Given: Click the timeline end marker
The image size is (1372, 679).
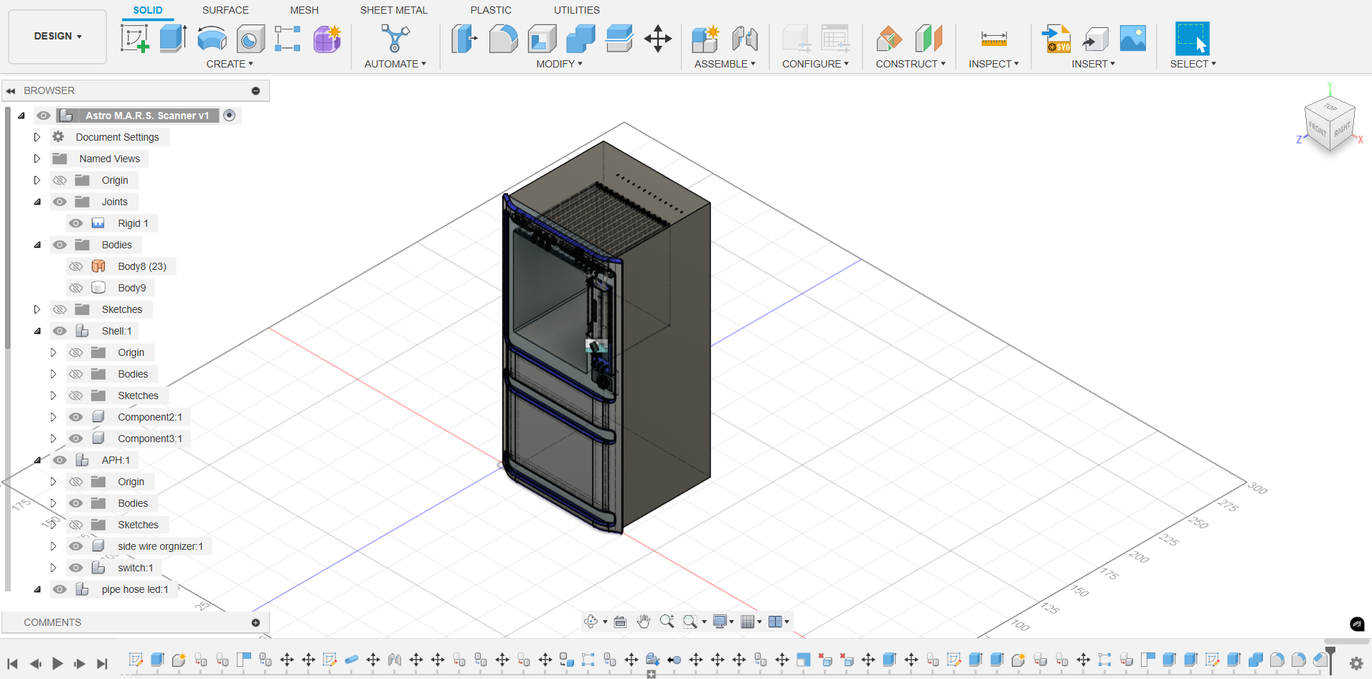Looking at the screenshot, I should pyautogui.click(x=1330, y=660).
